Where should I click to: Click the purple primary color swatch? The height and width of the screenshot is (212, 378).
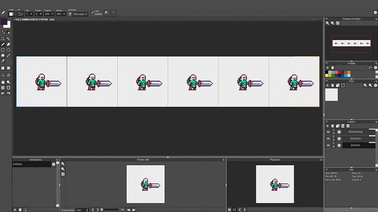coord(4,22)
